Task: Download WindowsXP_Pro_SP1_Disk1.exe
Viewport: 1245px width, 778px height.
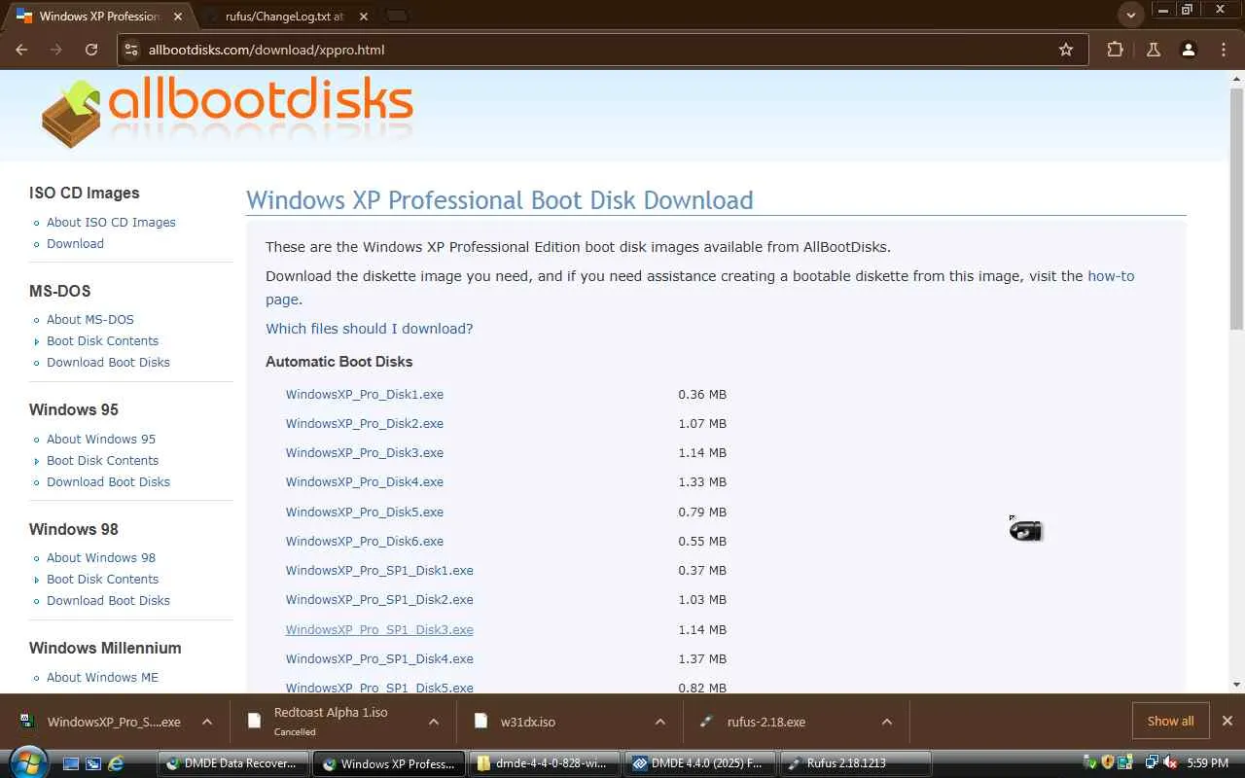Action: [x=379, y=570]
